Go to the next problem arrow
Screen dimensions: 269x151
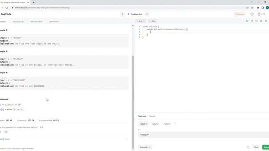pos(147,14)
